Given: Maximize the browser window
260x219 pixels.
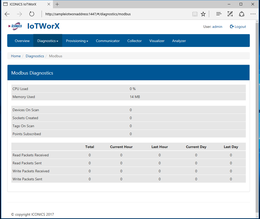Looking at the screenshot, I should [241, 4].
